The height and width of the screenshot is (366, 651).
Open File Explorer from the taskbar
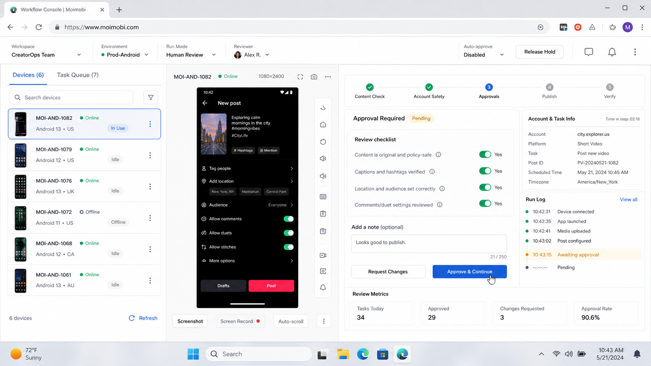(343, 354)
